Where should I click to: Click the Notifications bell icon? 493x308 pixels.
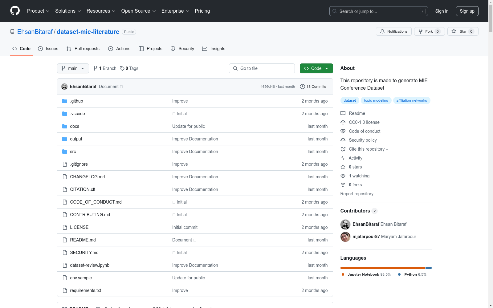point(382,31)
